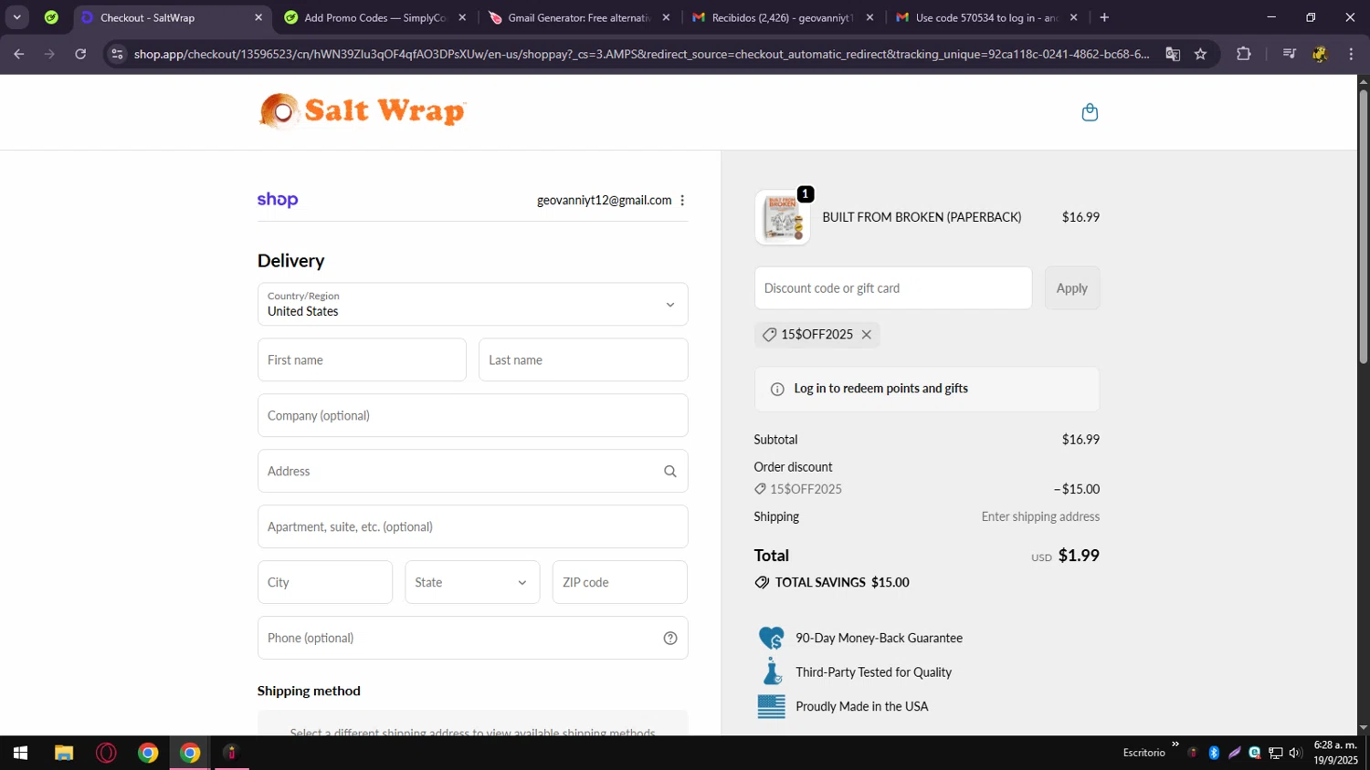Click the Proudly Made in USA flag icon

(x=772, y=707)
